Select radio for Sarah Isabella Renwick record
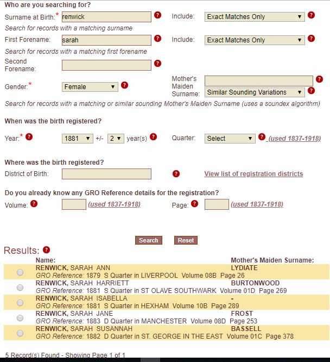This screenshot has height=362, width=330. tap(20, 303)
